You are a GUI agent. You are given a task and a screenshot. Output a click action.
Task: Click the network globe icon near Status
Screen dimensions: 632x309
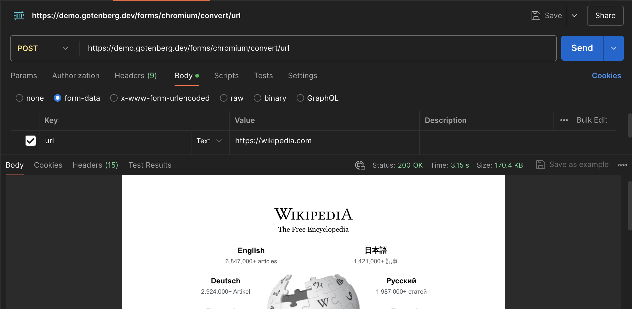[360, 165]
